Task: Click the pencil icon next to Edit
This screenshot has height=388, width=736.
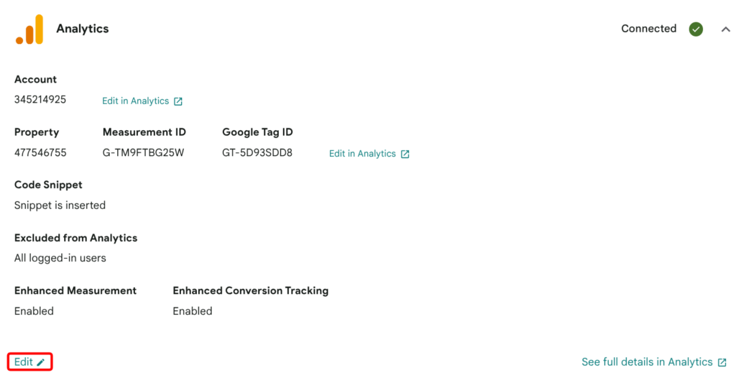Action: (41, 362)
